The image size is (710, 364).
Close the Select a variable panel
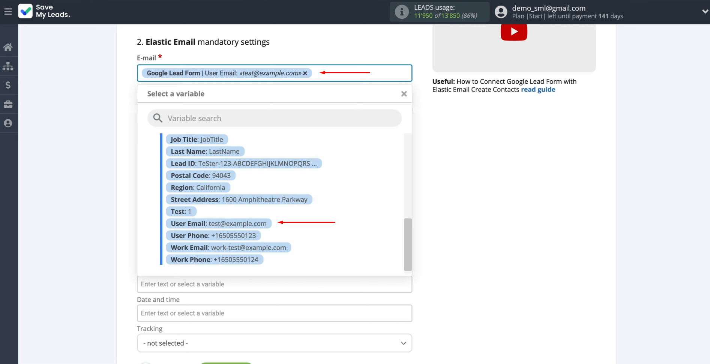tap(404, 94)
